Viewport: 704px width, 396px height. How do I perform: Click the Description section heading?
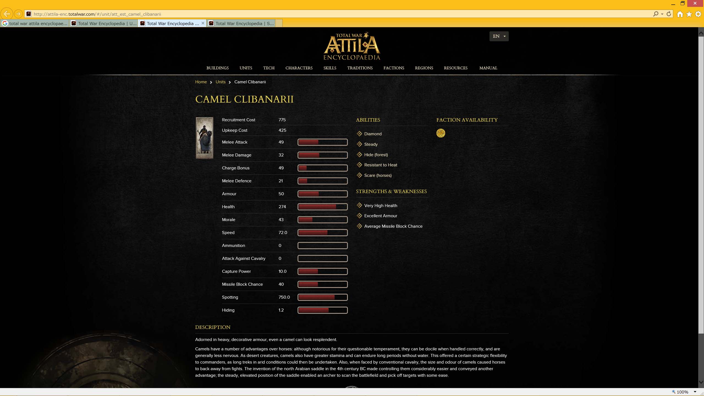click(x=213, y=327)
